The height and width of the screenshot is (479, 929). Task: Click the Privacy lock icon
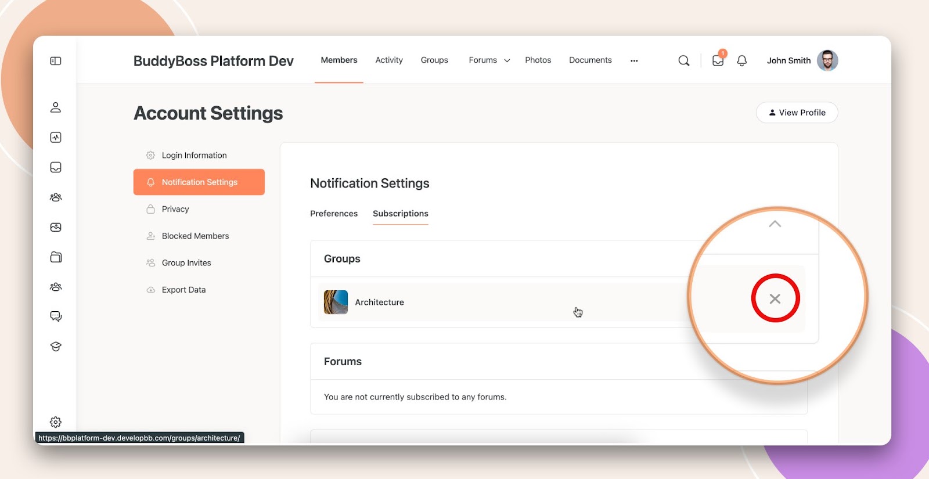[x=150, y=209]
